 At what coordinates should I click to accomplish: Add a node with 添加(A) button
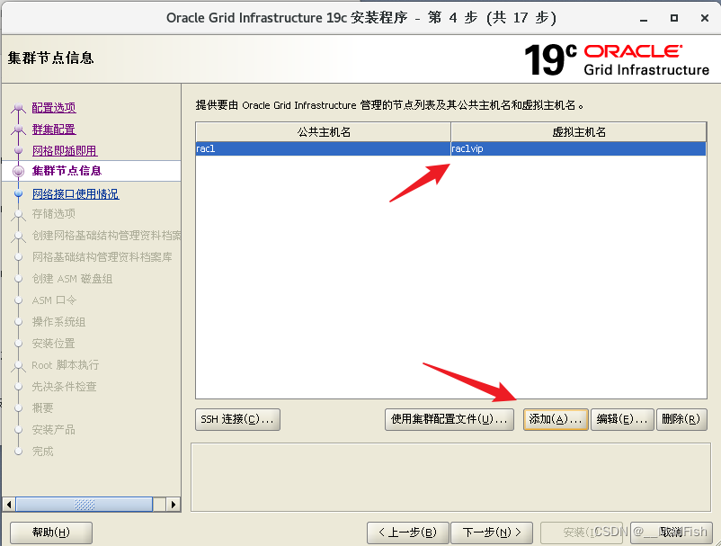(556, 419)
